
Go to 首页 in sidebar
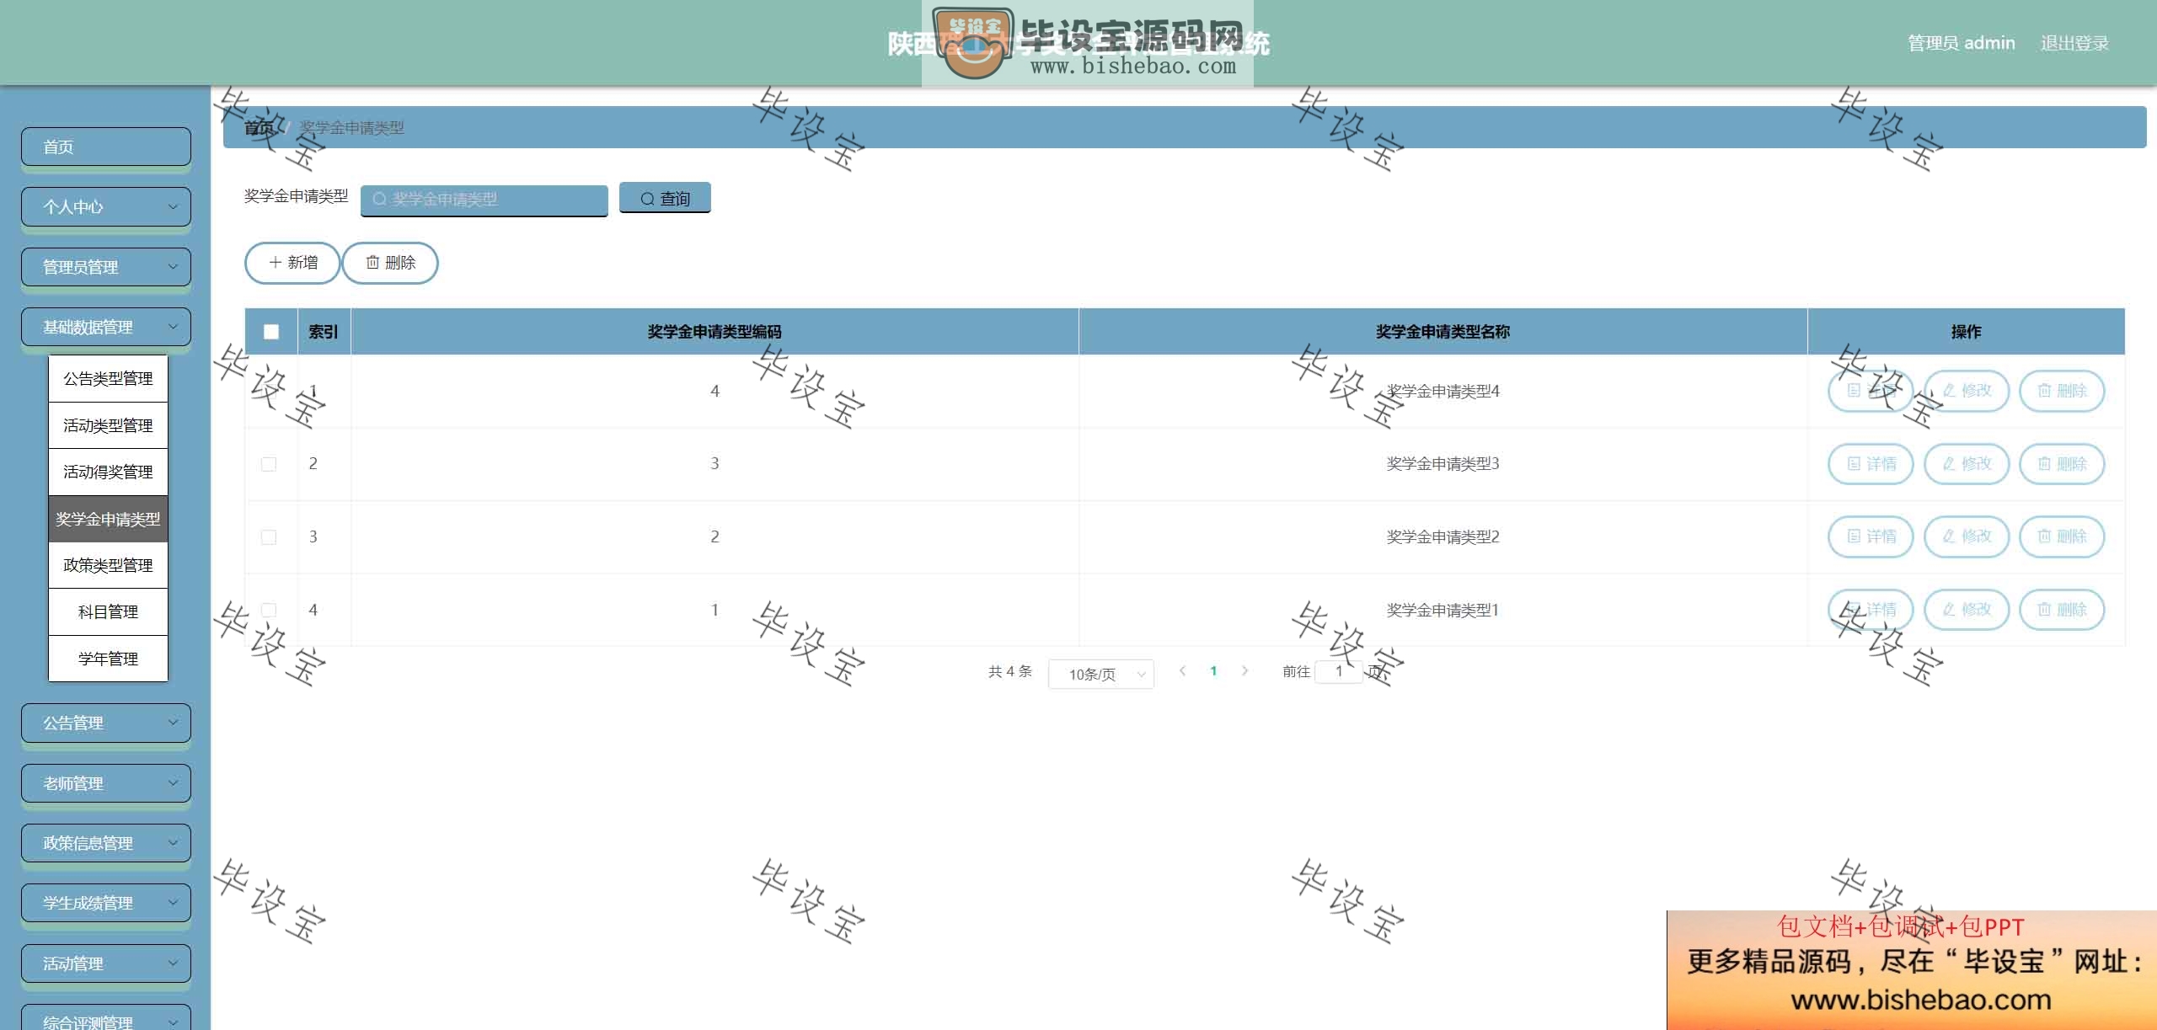[x=106, y=147]
